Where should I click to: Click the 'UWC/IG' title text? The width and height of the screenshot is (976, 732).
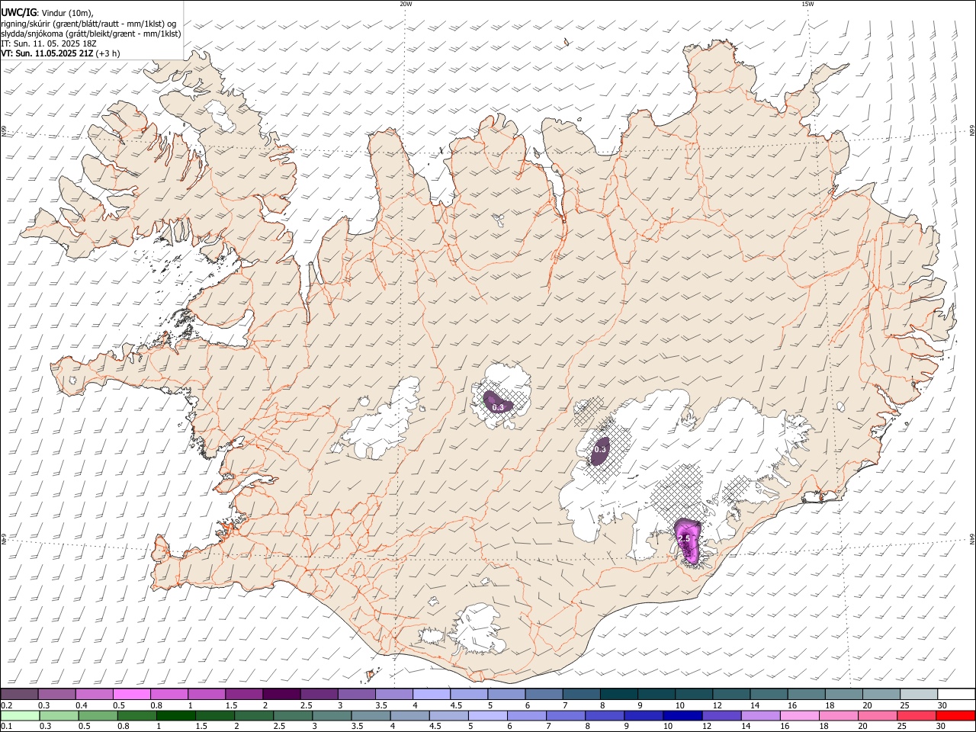point(18,12)
